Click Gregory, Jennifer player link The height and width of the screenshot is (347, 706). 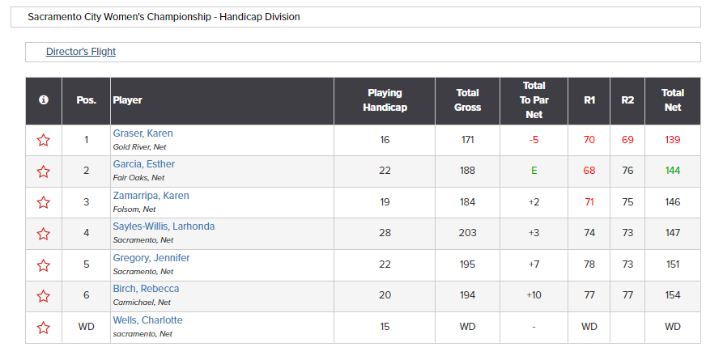(x=151, y=258)
